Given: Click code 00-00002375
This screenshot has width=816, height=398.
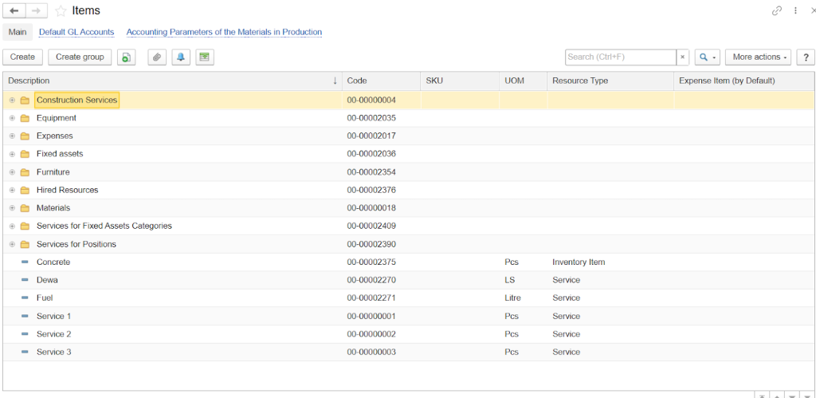Looking at the screenshot, I should (371, 262).
